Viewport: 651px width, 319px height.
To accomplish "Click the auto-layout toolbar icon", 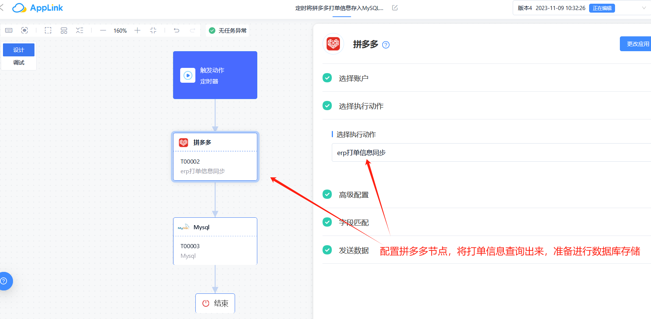I will point(64,30).
